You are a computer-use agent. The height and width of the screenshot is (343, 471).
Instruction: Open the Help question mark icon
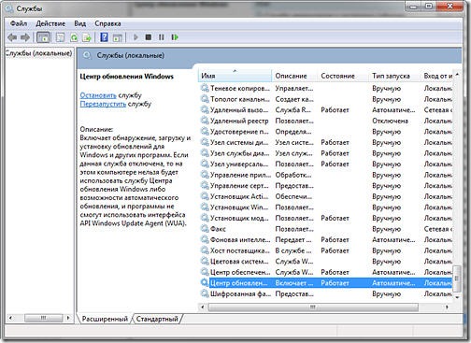click(104, 37)
